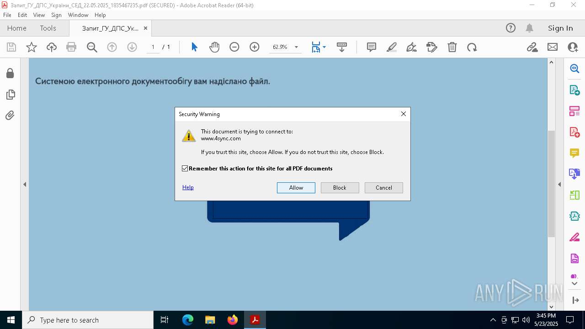The width and height of the screenshot is (585, 329).
Task: Rotate the page clockwise icon
Action: pyautogui.click(x=472, y=47)
